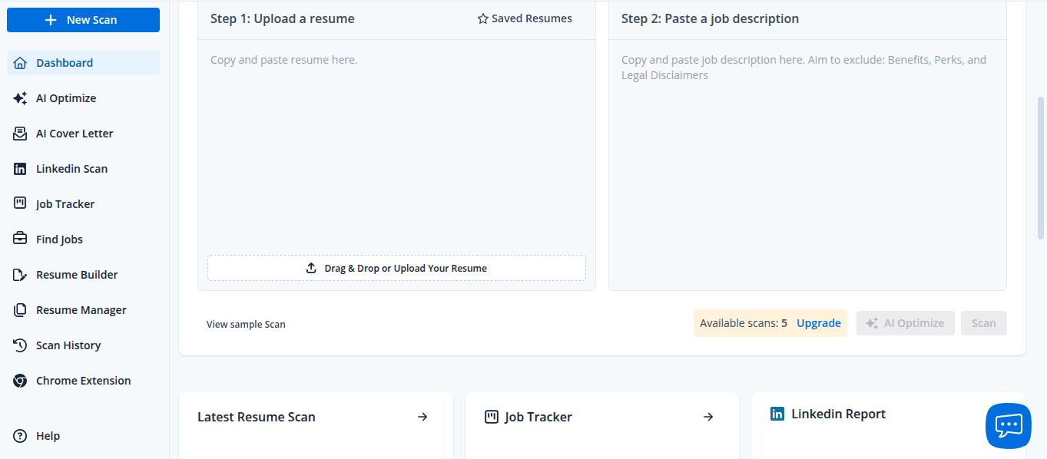Click the page vertical scrollbar

(1042, 169)
